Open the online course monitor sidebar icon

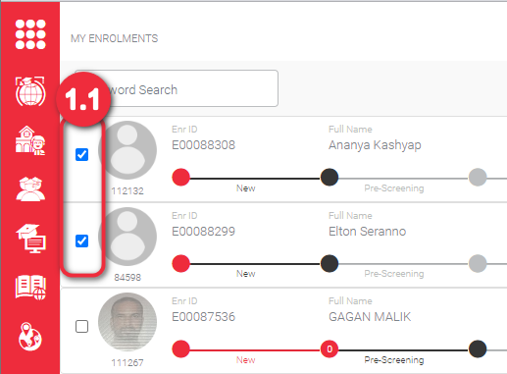coord(30,239)
